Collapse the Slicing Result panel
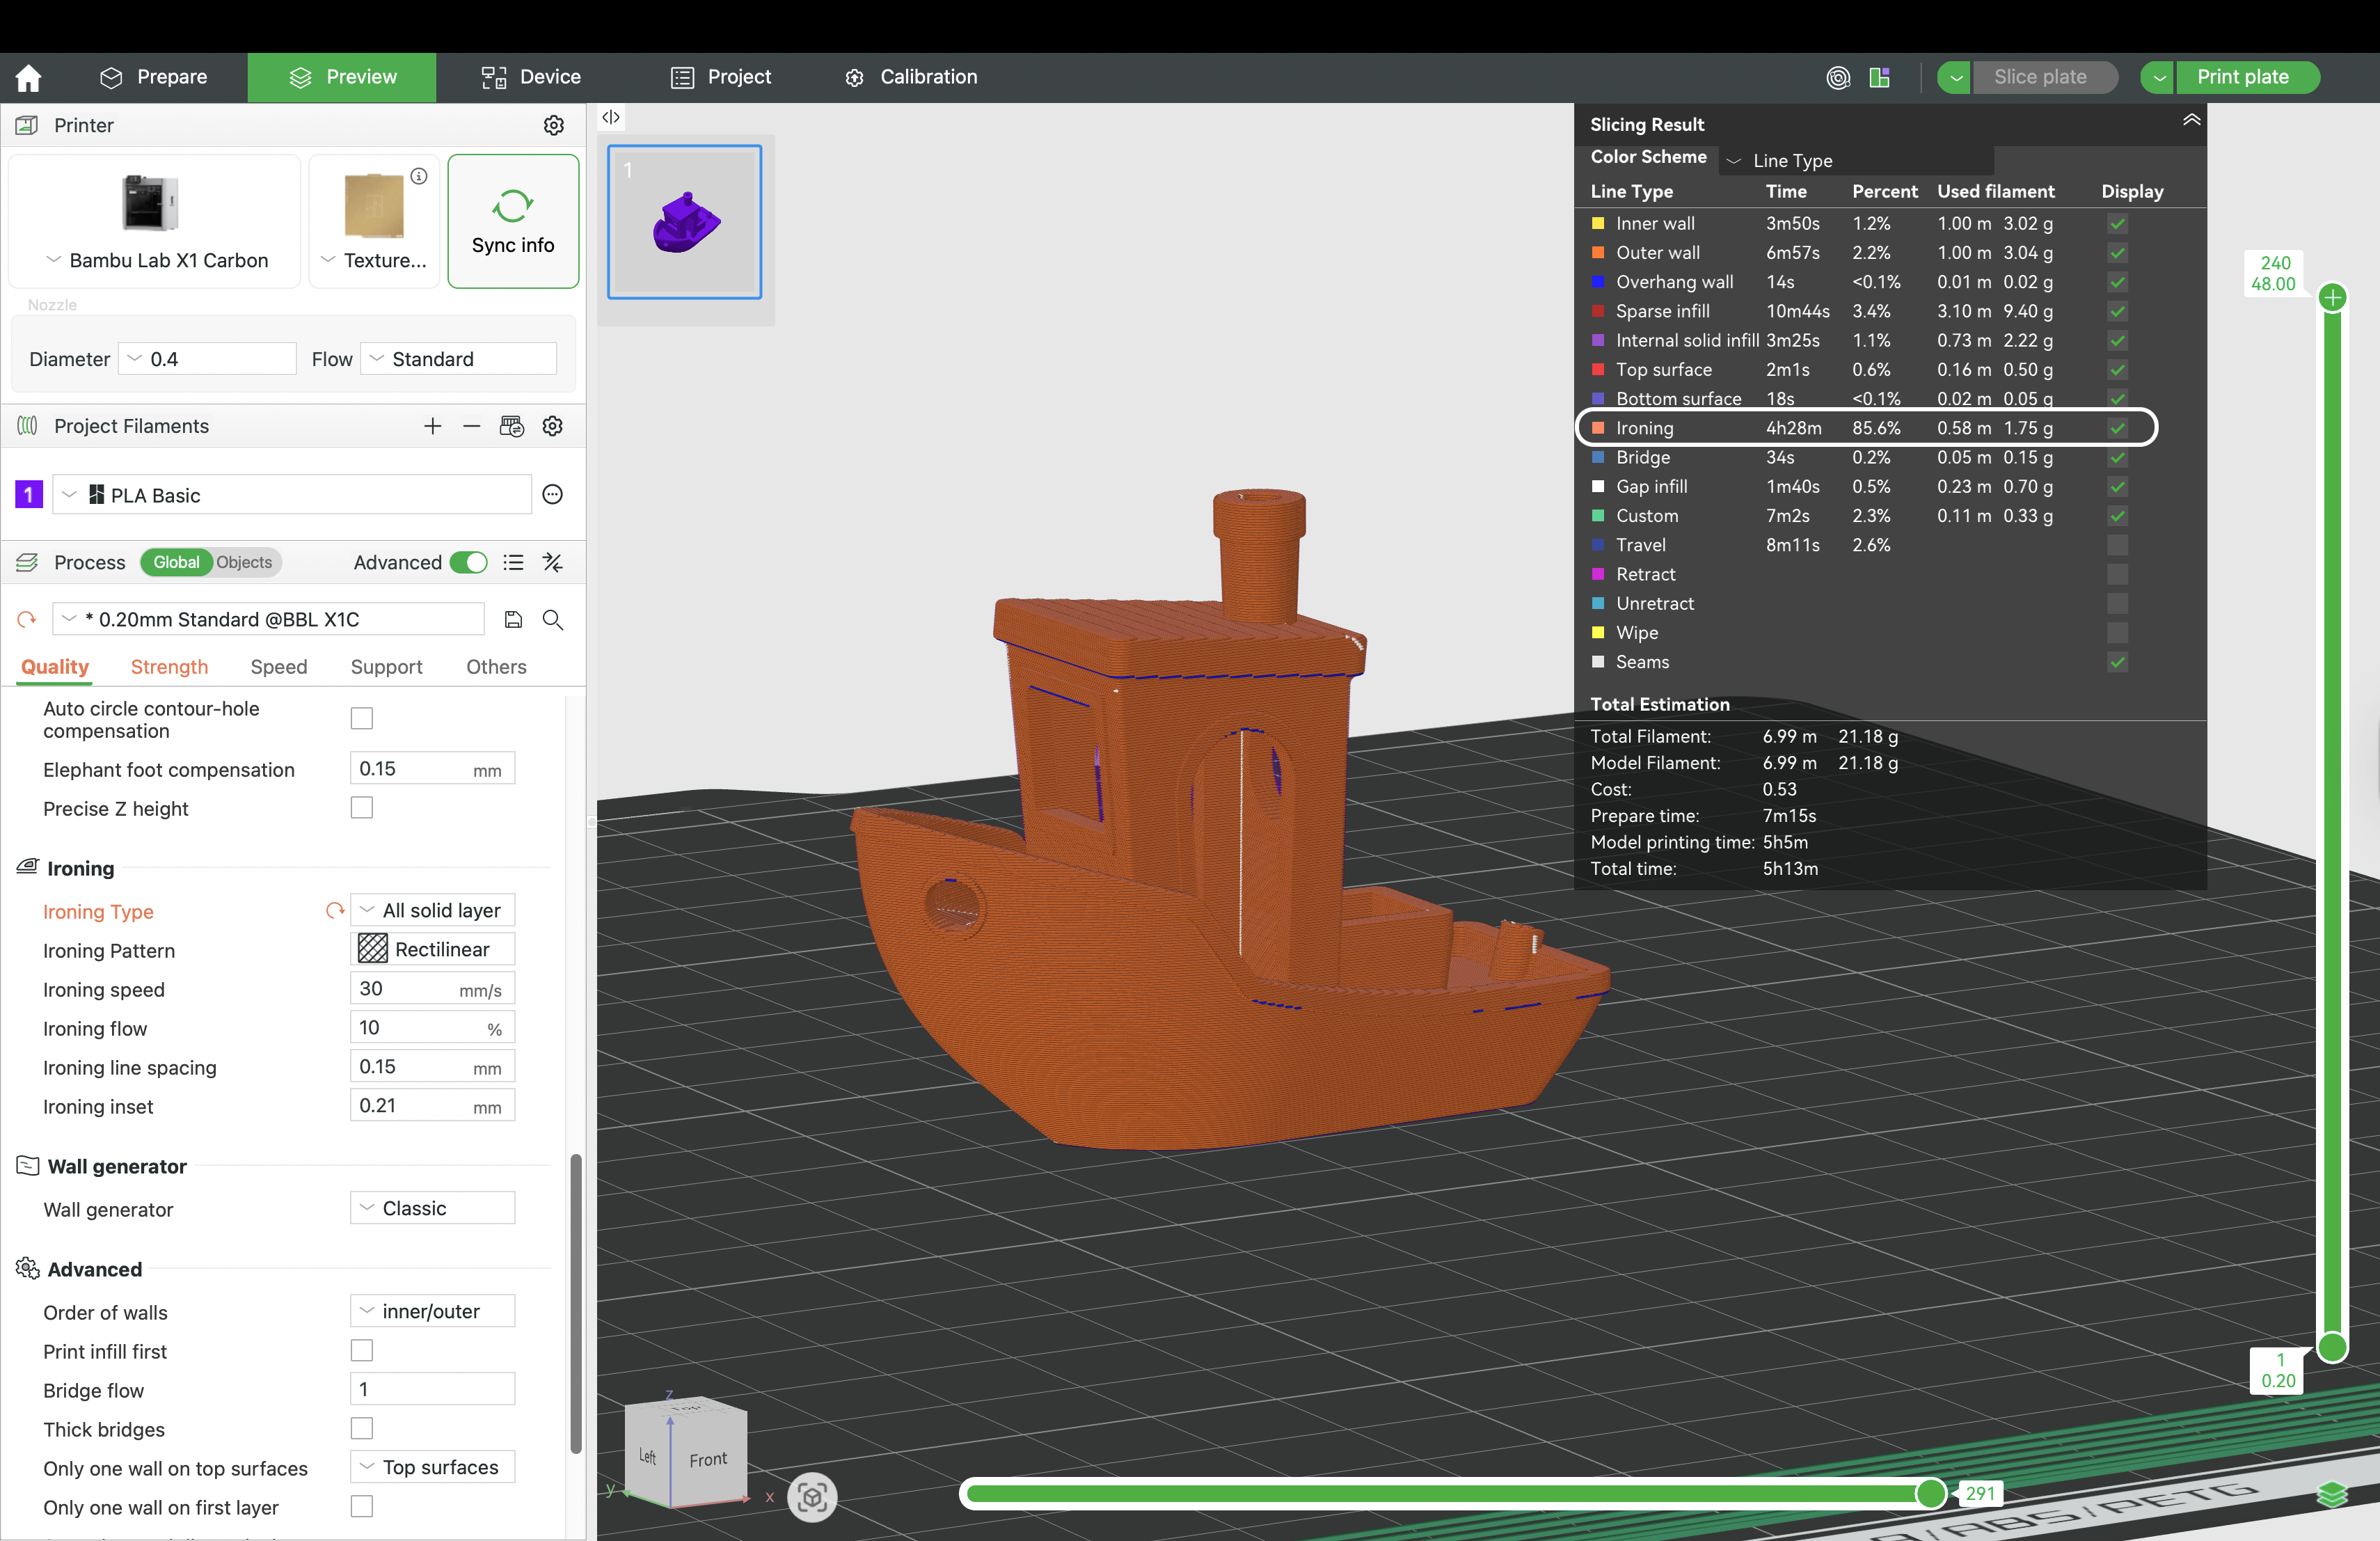Screen dimensions: 2380x1541 click(2190, 121)
